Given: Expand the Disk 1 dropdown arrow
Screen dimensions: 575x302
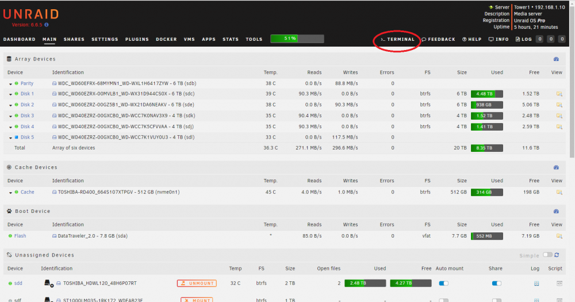Looking at the screenshot, I should point(10,94).
